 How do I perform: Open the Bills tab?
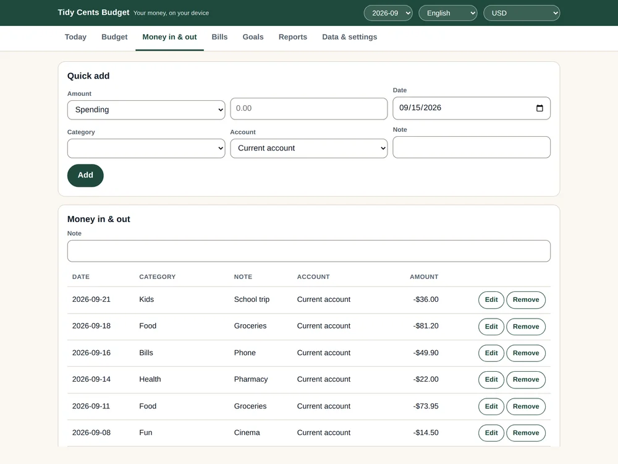tap(219, 37)
